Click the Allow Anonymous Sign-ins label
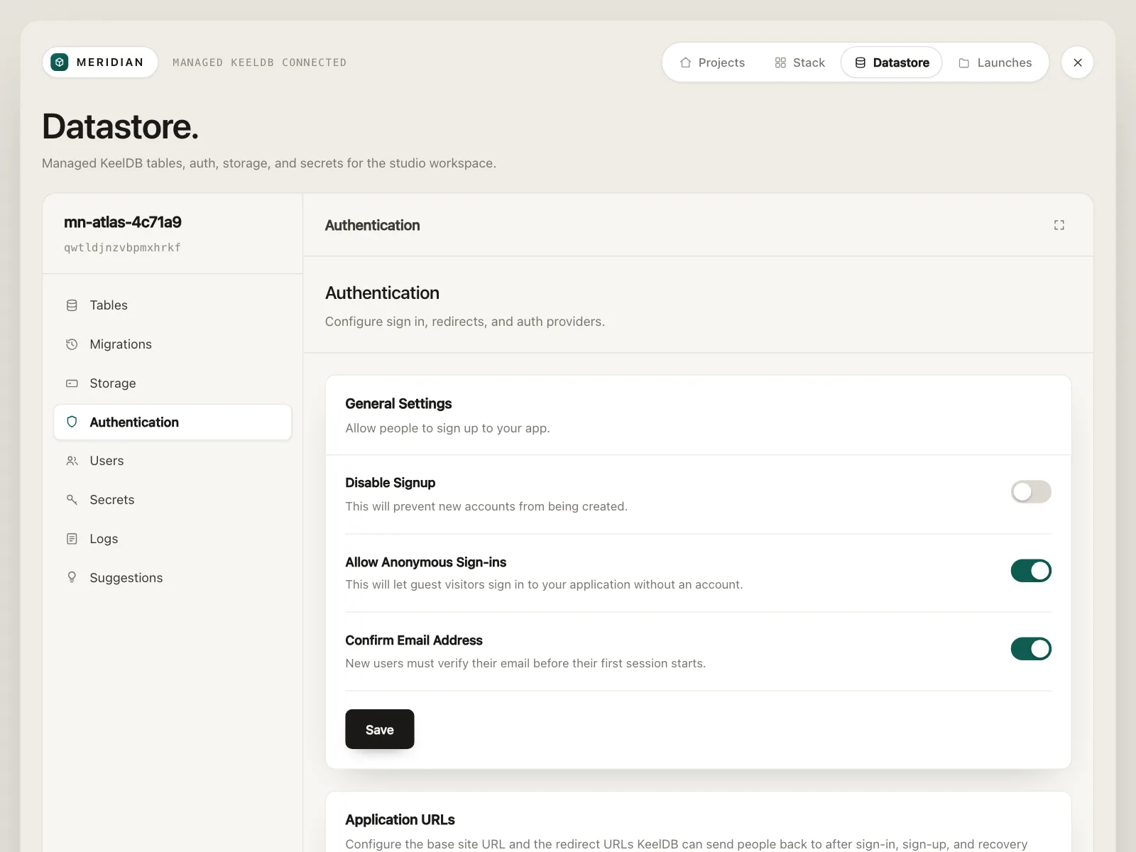 [x=426, y=562]
